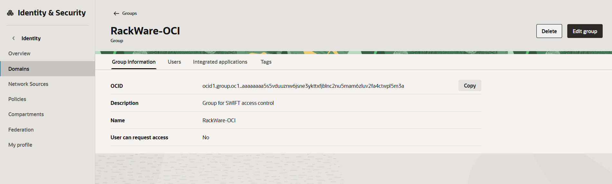Select the OCID value text
This screenshot has height=184, width=612.
pos(303,86)
